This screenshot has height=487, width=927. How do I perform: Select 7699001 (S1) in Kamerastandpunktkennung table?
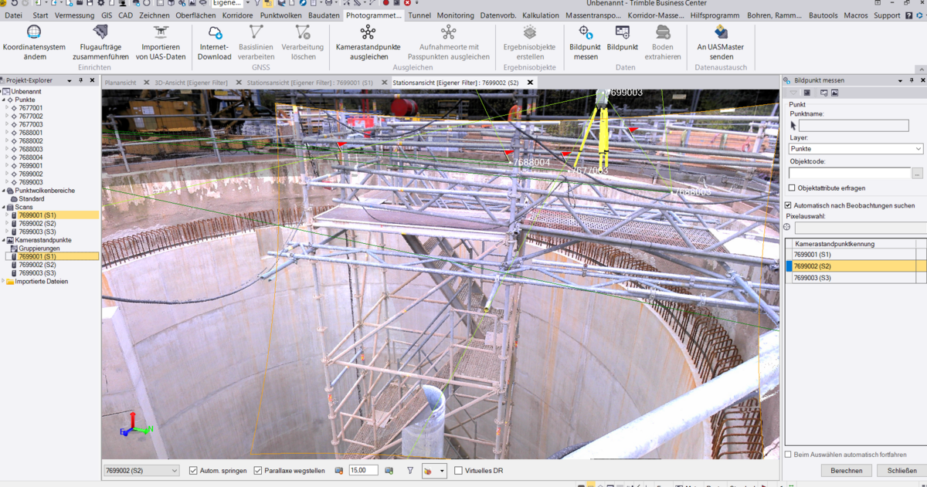tap(855, 255)
